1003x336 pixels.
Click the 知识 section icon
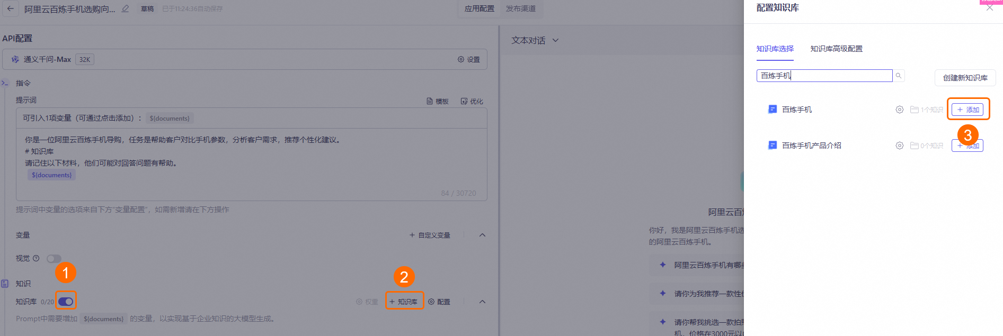point(5,284)
